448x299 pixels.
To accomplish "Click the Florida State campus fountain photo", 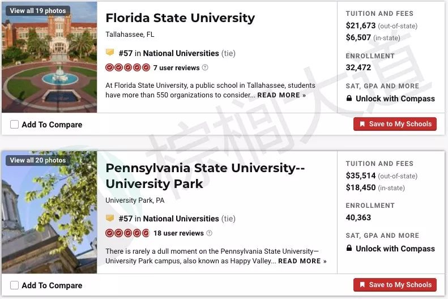I will (49, 57).
